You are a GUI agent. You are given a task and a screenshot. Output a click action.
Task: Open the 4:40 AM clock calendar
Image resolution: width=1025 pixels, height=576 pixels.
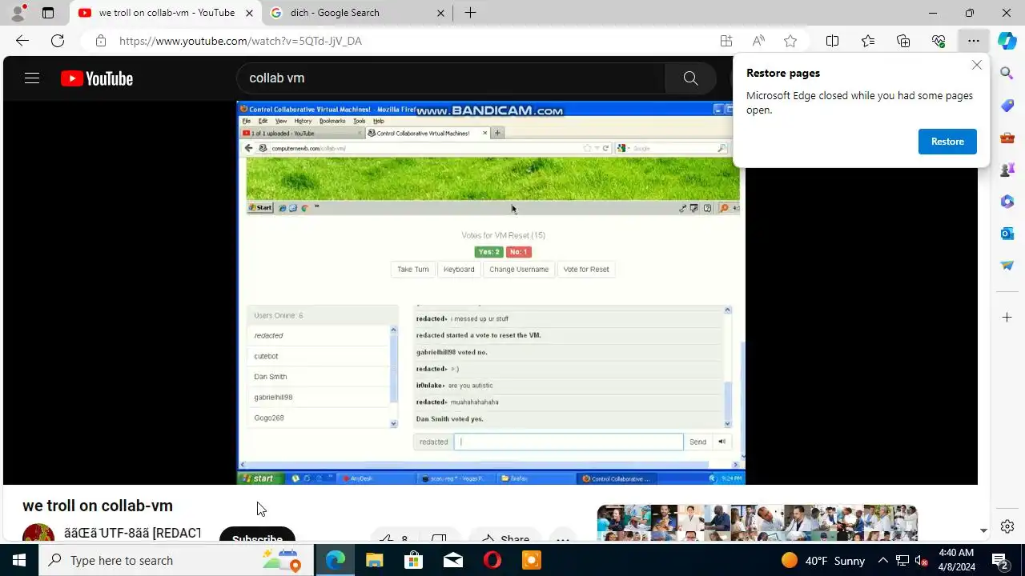tap(956, 560)
